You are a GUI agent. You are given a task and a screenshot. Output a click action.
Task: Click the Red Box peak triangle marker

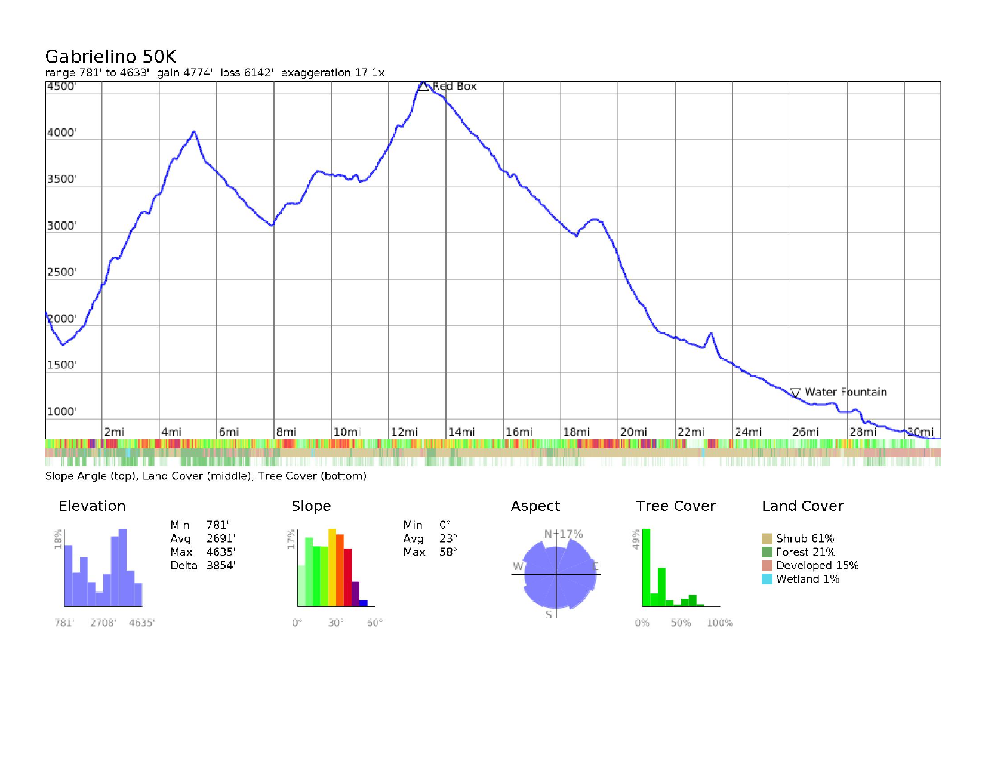(x=423, y=87)
